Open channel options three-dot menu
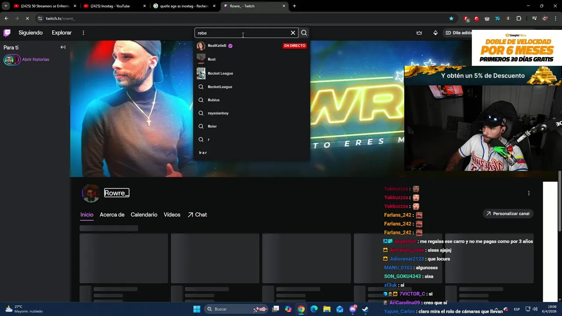 point(529,193)
